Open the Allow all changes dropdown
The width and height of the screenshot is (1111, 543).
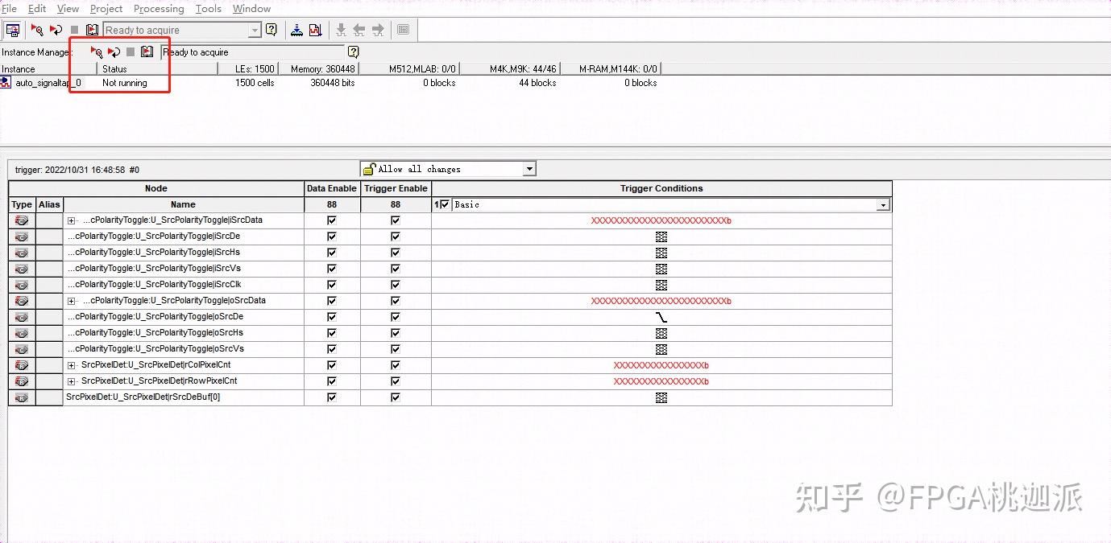coord(529,169)
